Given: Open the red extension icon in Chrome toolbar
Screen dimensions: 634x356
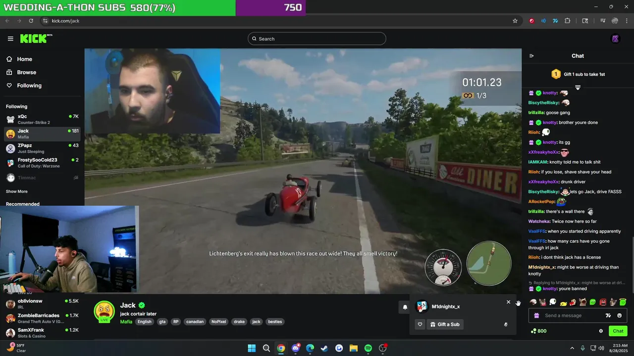Looking at the screenshot, I should (x=531, y=21).
